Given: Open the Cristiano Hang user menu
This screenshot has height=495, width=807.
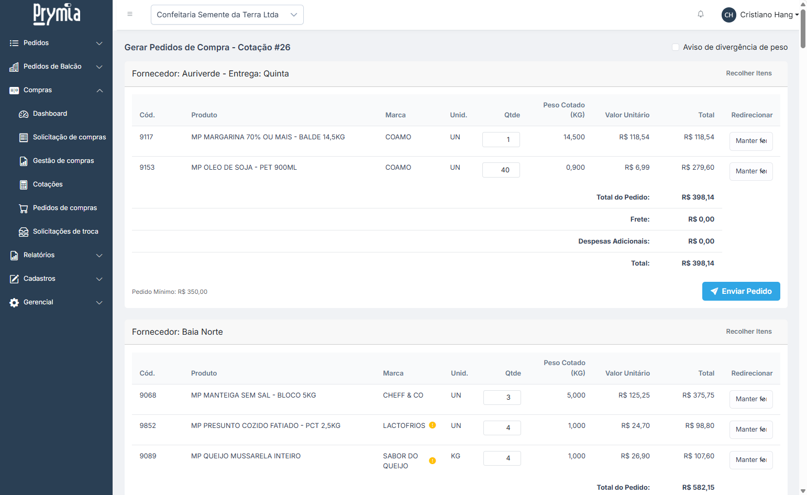Looking at the screenshot, I should pos(759,15).
